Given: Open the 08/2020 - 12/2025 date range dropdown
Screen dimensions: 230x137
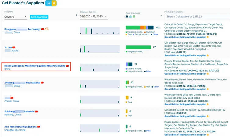Looking at the screenshot, I should 93,16.
